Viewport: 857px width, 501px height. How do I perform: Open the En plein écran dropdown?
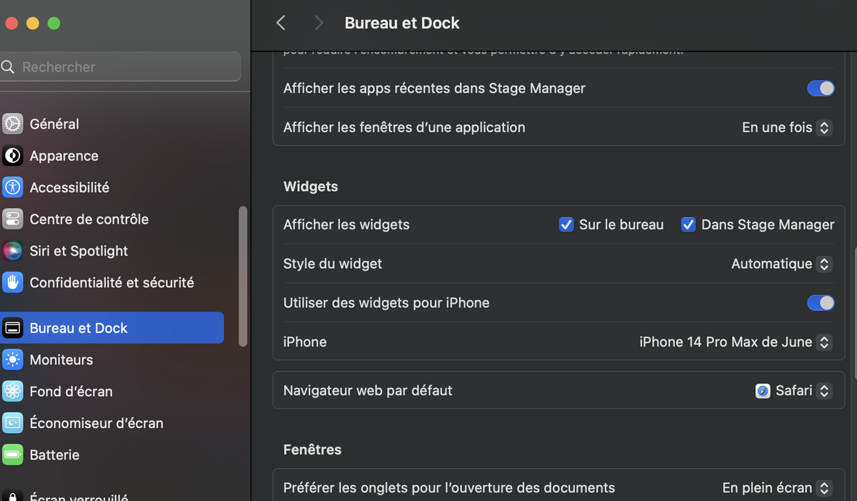pos(777,488)
